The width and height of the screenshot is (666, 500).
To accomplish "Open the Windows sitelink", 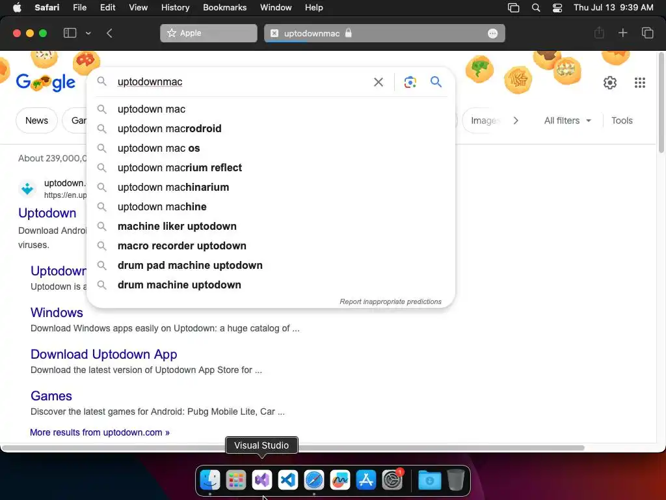I will (x=57, y=312).
